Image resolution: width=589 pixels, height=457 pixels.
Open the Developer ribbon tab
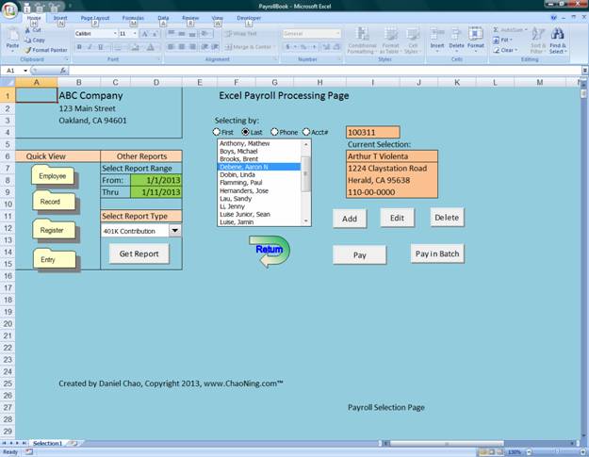pos(250,18)
